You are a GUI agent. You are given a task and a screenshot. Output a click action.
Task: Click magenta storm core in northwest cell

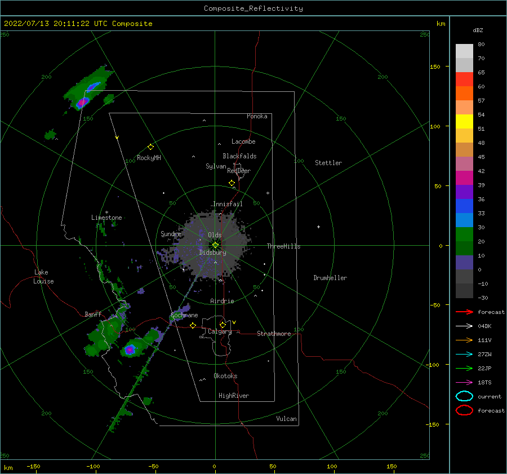click(82, 102)
